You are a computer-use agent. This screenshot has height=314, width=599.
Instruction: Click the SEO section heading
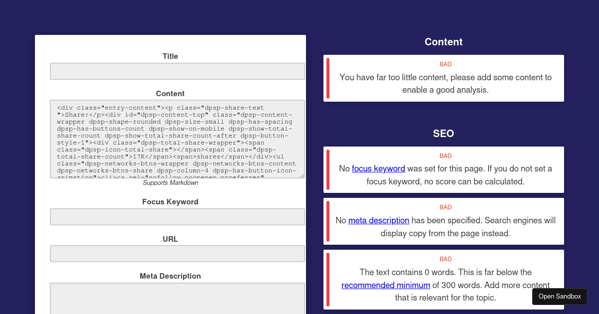(443, 134)
